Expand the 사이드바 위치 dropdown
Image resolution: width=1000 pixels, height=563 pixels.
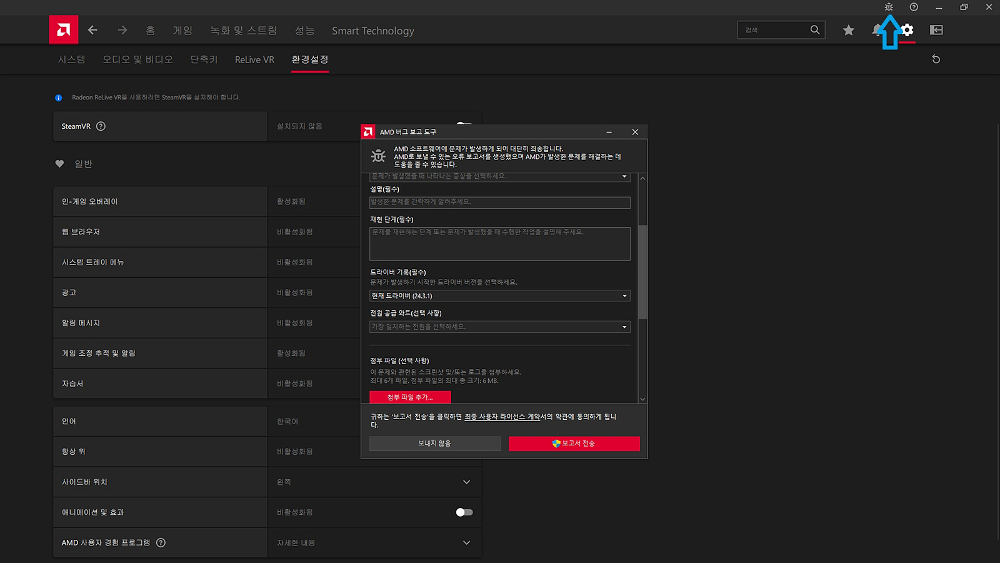click(466, 482)
